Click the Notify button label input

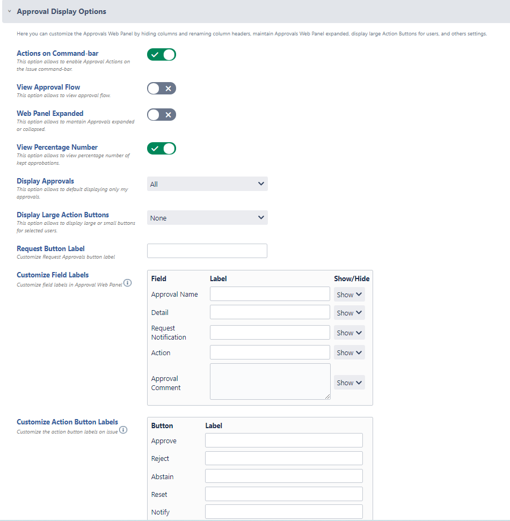pos(284,512)
